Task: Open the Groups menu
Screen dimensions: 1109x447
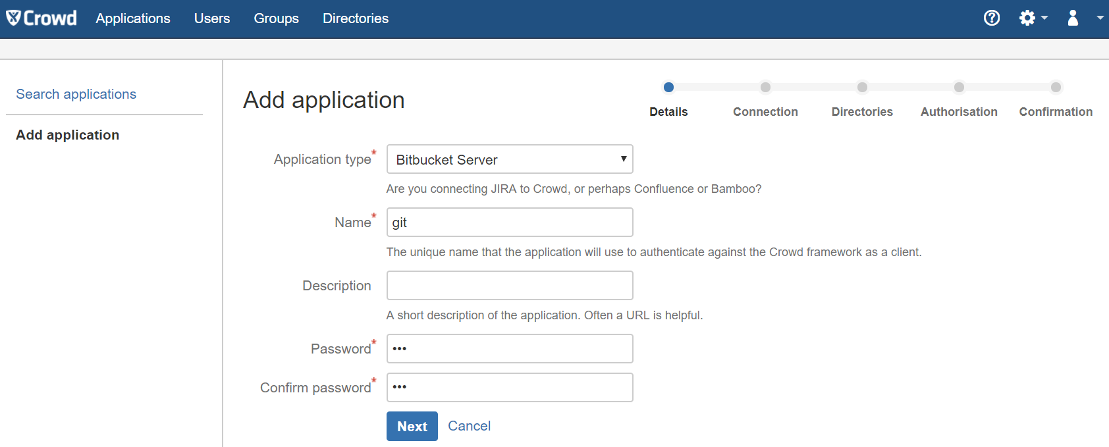Action: [x=277, y=18]
